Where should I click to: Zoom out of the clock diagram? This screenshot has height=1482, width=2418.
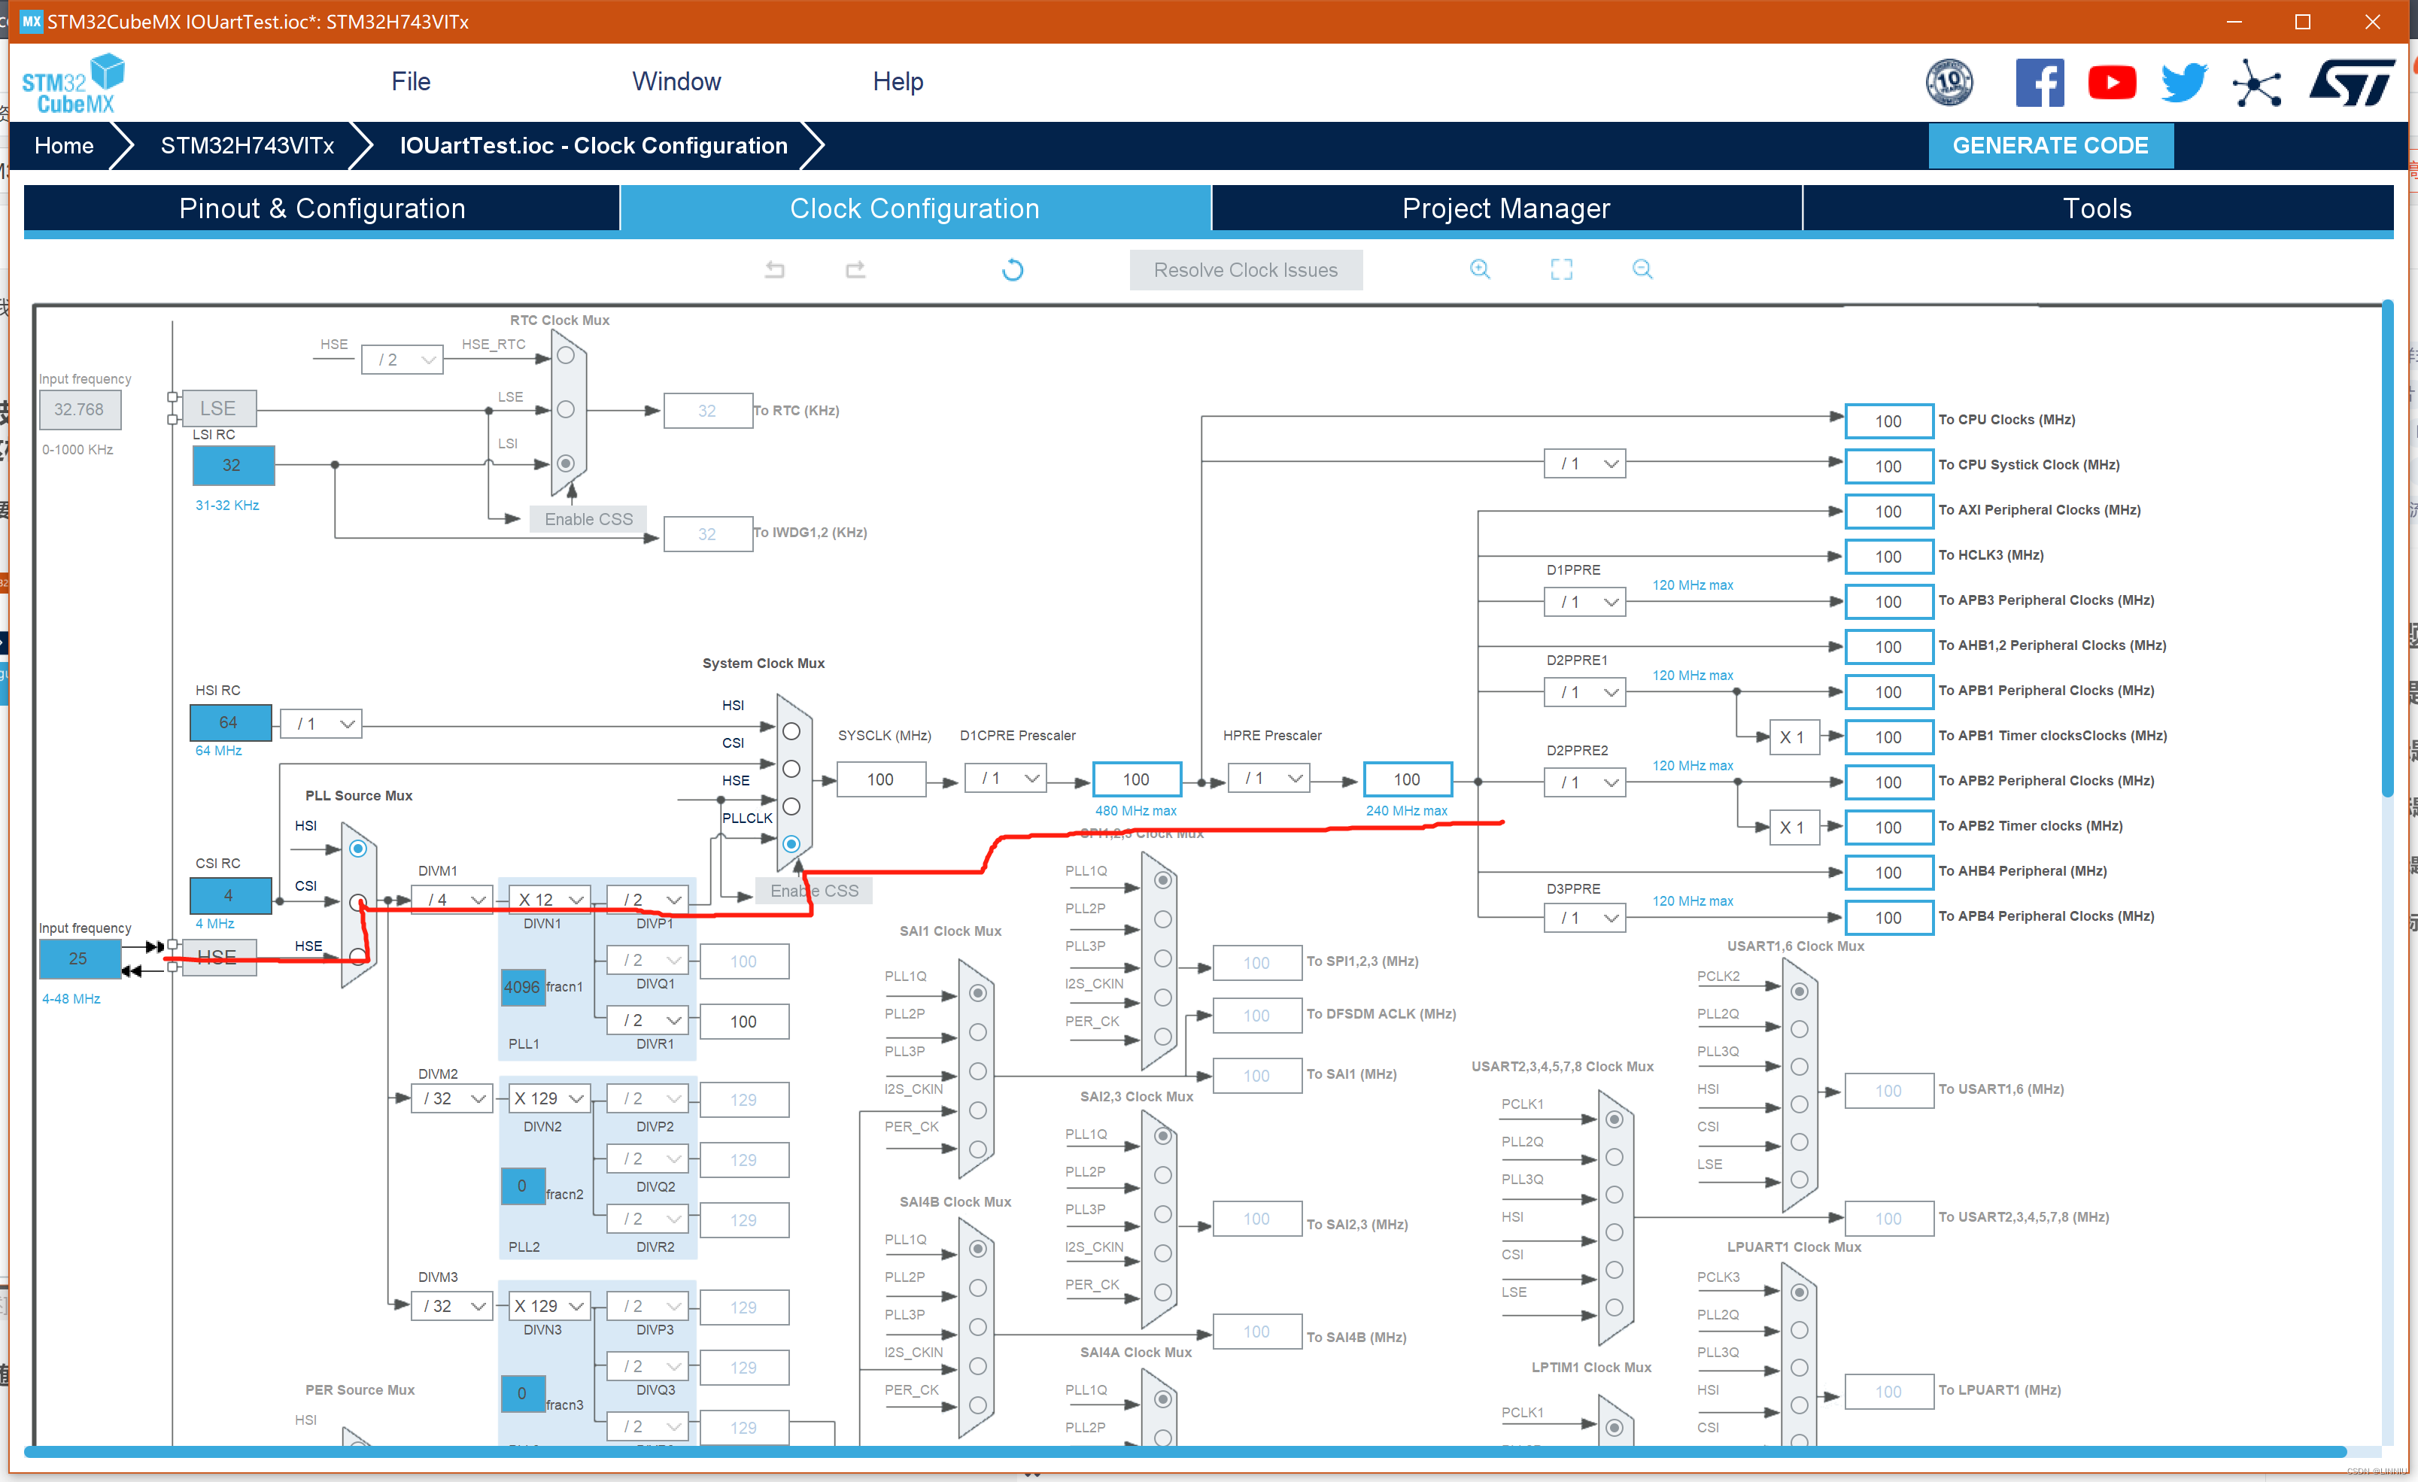pyautogui.click(x=1642, y=269)
